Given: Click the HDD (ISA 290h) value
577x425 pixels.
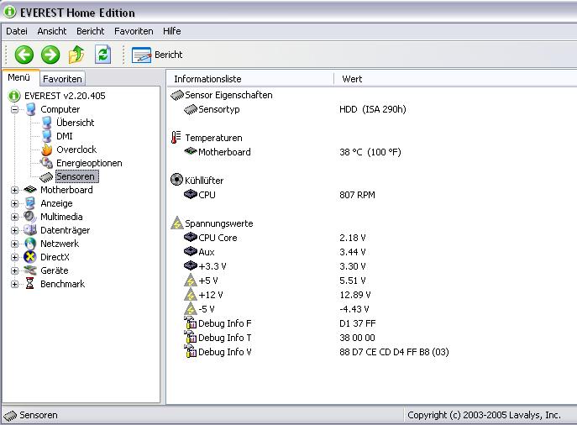Looking at the screenshot, I should (372, 109).
